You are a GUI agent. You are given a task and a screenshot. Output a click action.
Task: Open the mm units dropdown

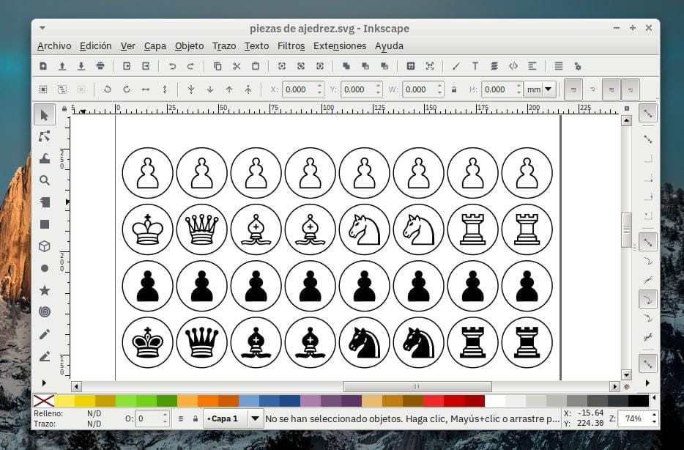[540, 89]
